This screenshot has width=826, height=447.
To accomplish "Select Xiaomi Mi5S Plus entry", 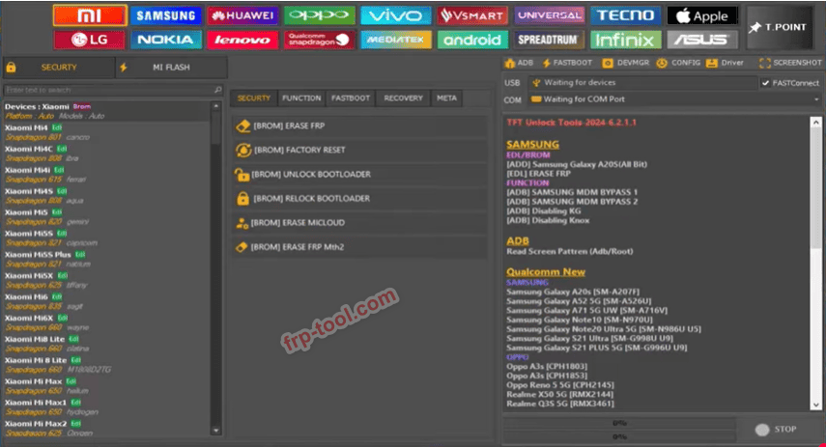I will pyautogui.click(x=107, y=259).
